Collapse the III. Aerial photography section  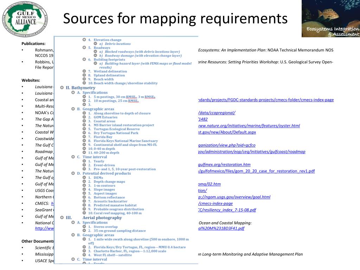click(x=62, y=217)
